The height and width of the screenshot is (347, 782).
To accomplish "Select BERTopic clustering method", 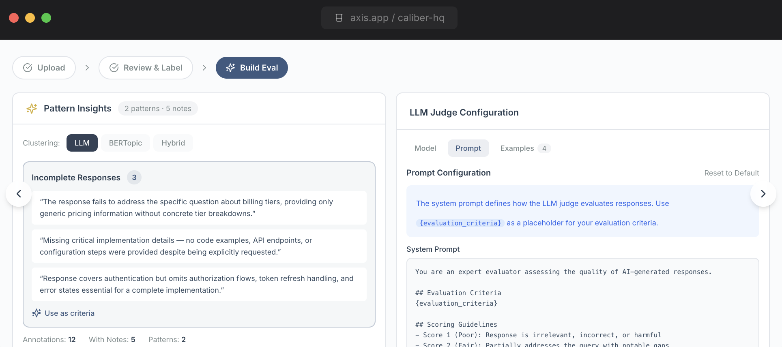I will pos(125,143).
